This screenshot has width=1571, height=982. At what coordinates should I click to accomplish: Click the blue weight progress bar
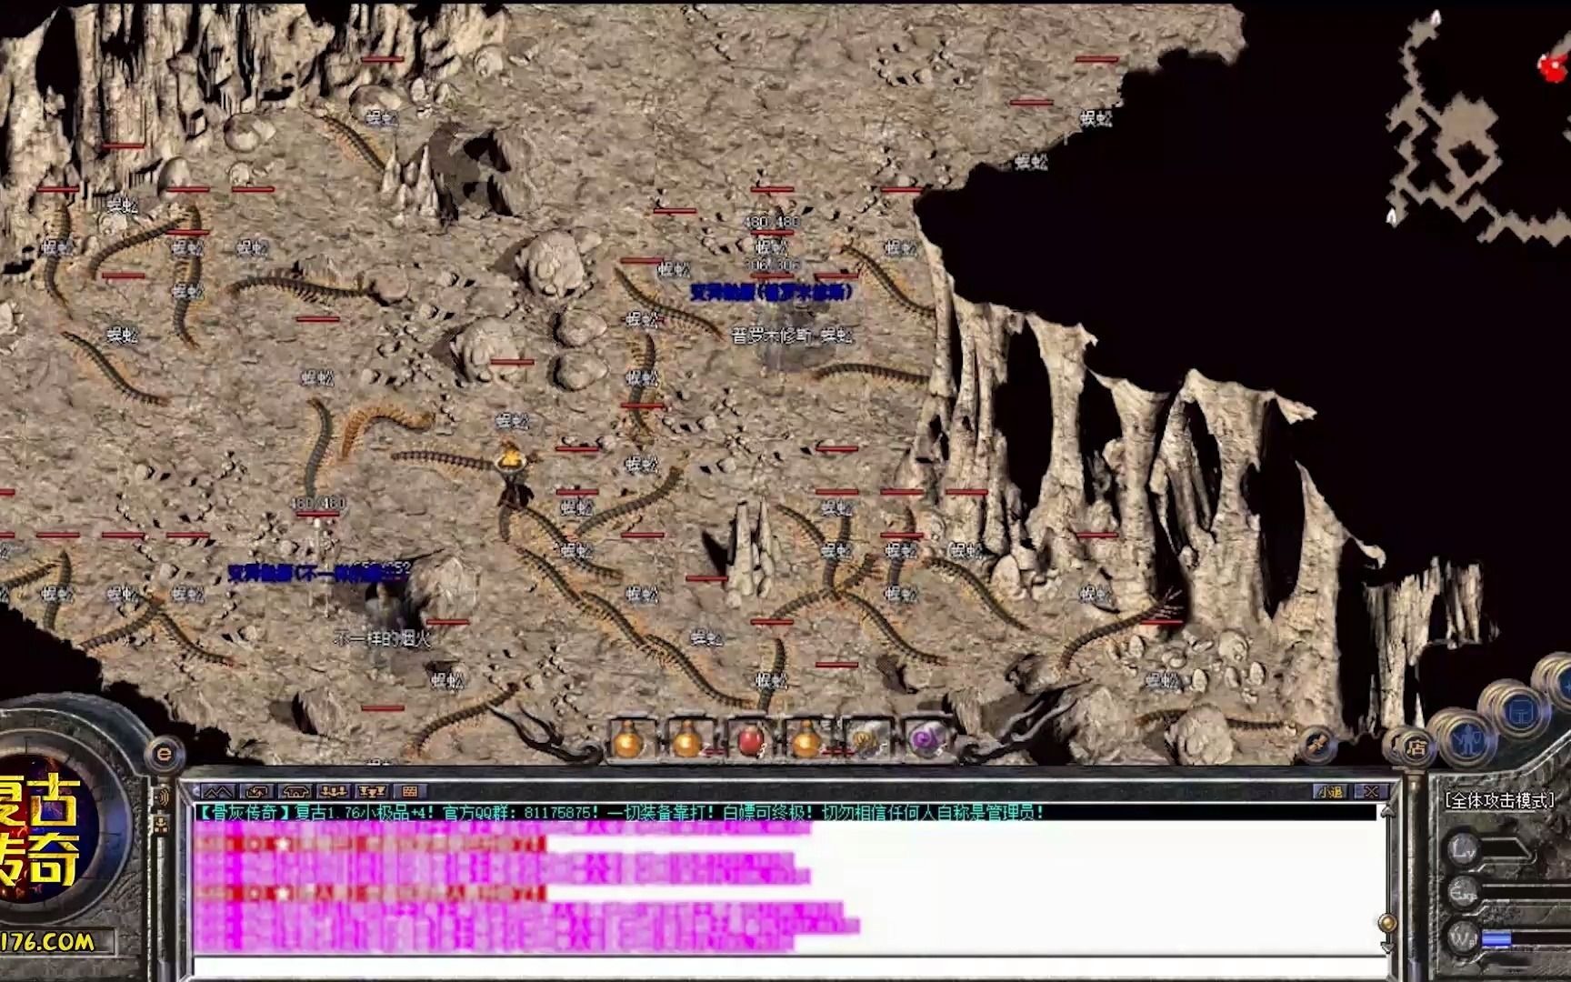pyautogui.click(x=1496, y=938)
